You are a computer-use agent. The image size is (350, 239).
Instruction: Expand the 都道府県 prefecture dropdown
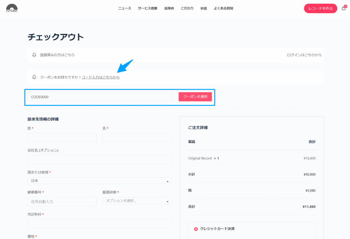pos(137,201)
